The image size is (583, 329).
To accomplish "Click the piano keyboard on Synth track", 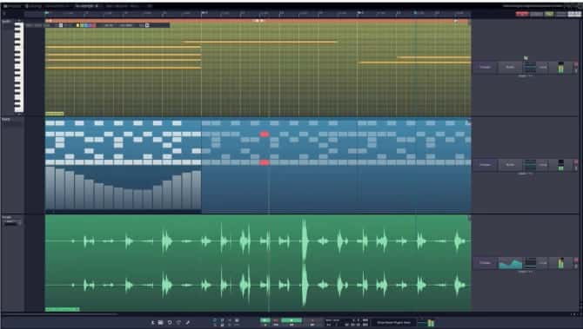I will coord(18,67).
